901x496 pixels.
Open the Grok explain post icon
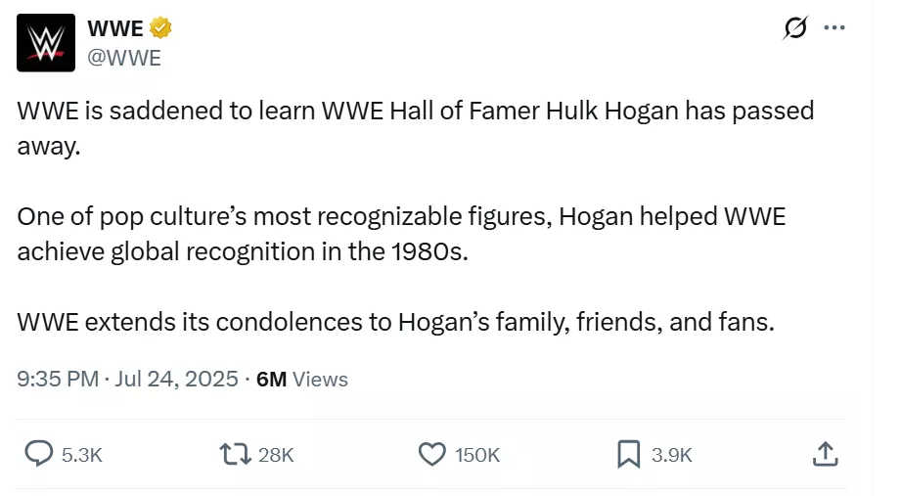tap(795, 28)
